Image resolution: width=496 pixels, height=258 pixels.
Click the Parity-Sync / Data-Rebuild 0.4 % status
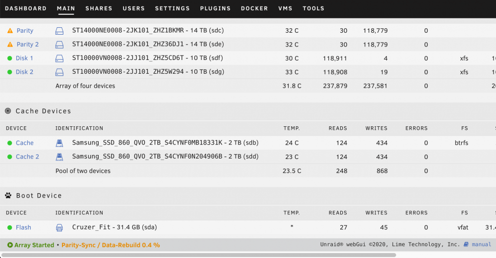pos(111,245)
